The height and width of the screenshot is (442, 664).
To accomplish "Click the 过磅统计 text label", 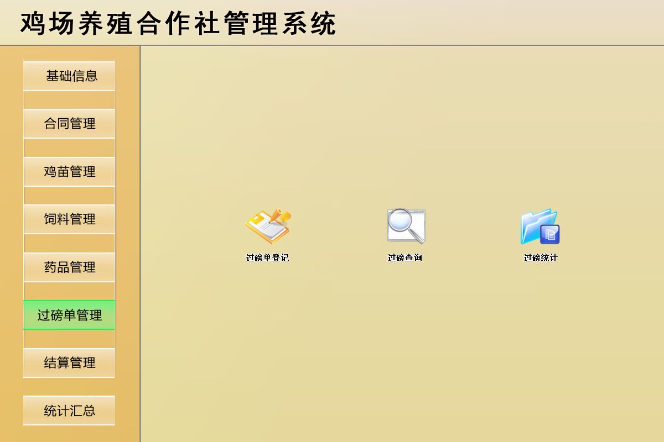I will click(x=541, y=257).
